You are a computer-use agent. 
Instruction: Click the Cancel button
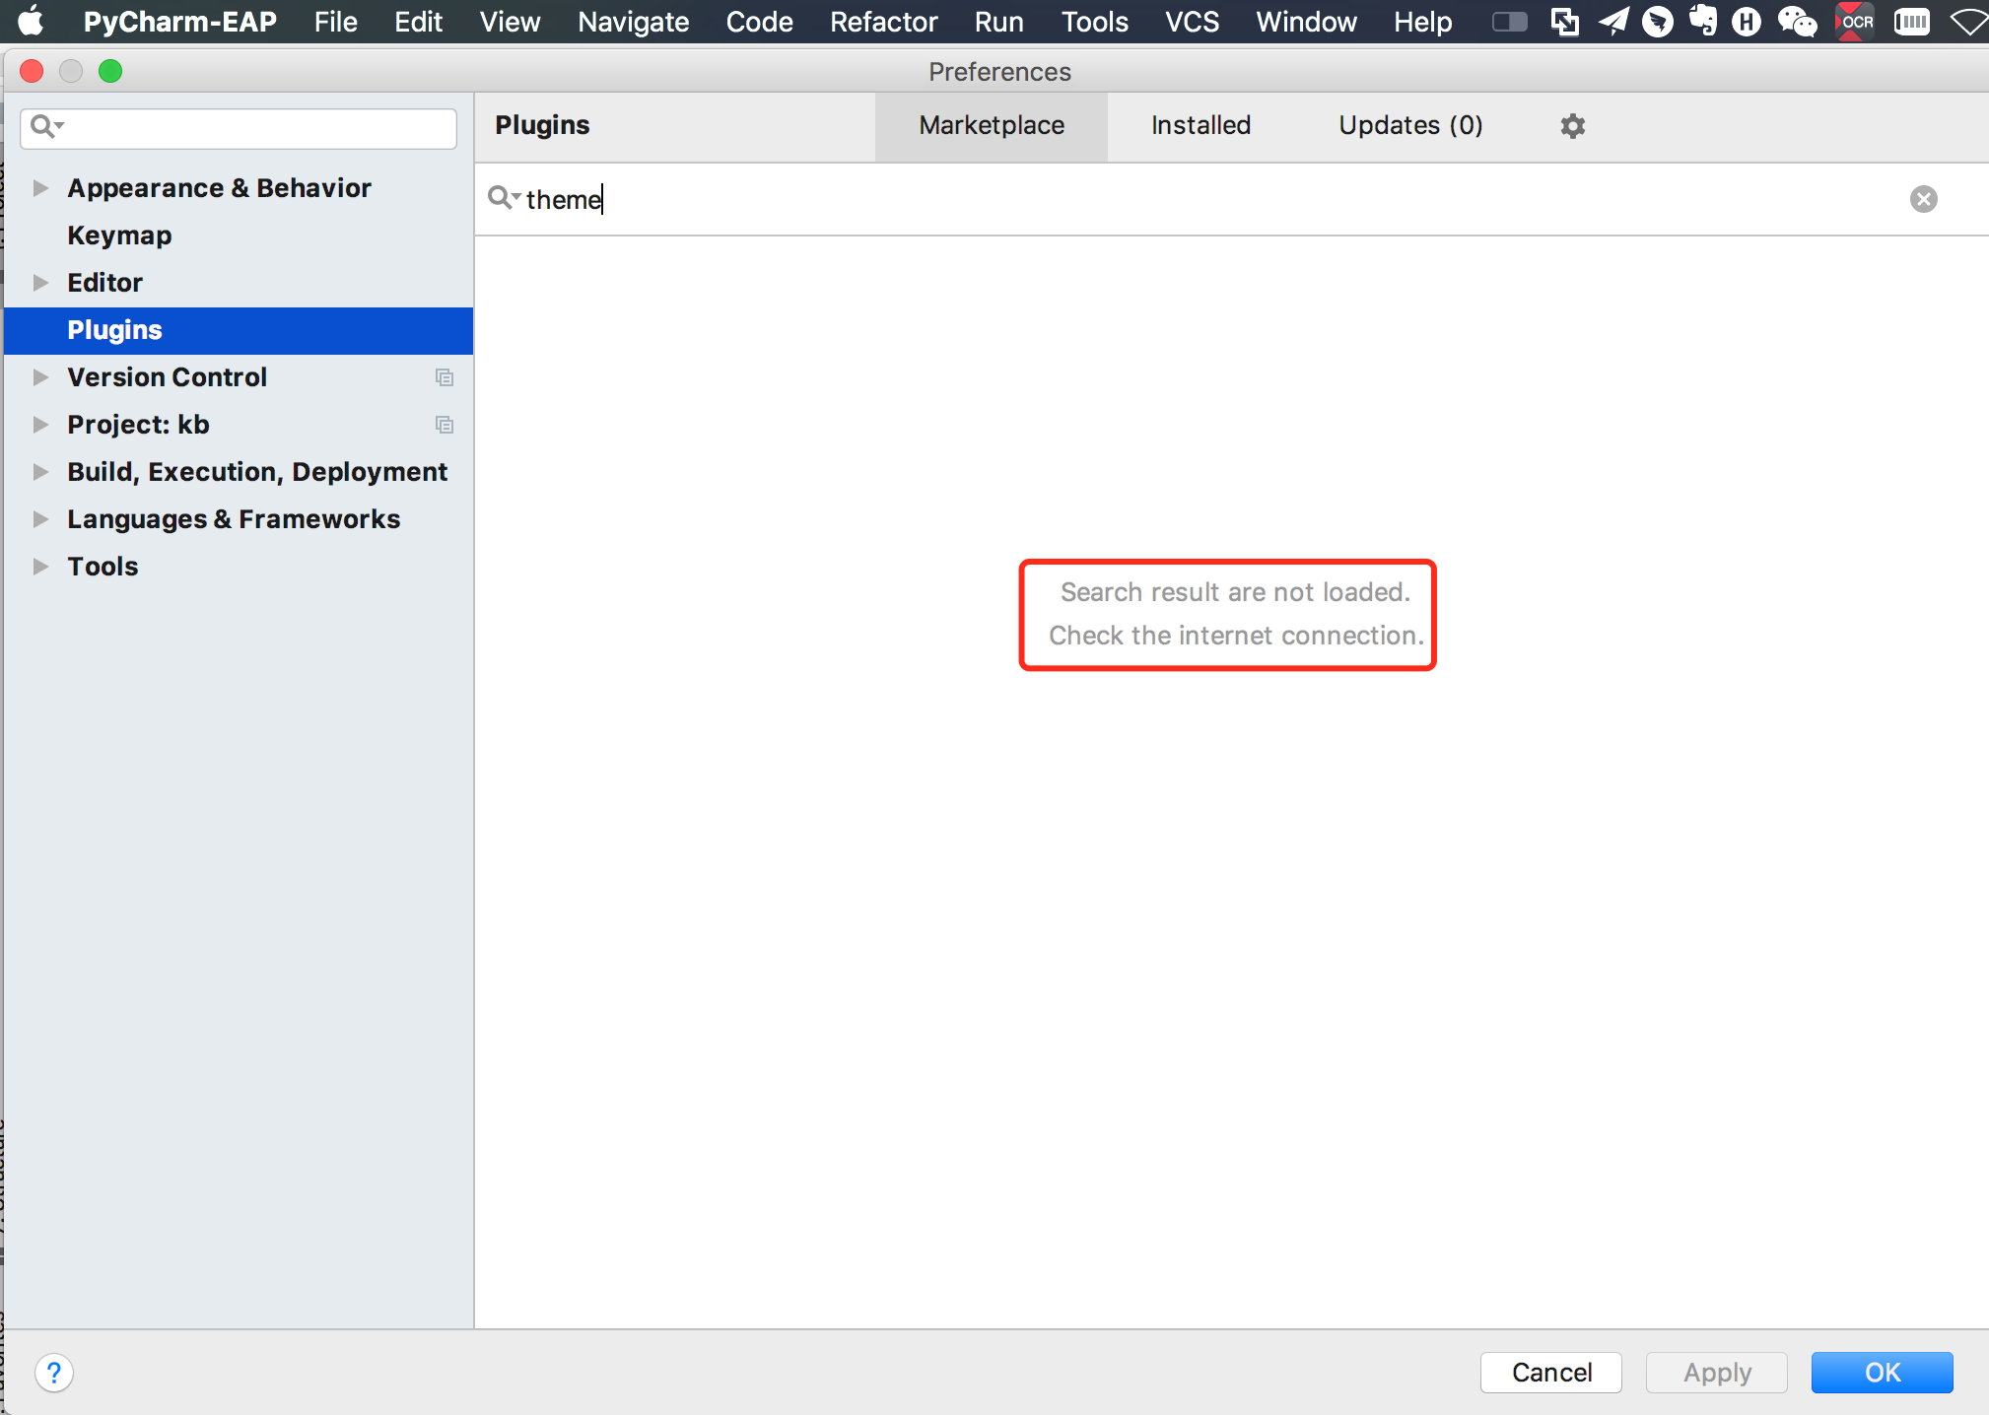(x=1550, y=1372)
